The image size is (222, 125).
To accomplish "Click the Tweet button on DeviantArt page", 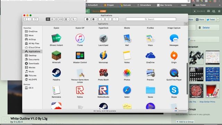I will pos(211,19).
